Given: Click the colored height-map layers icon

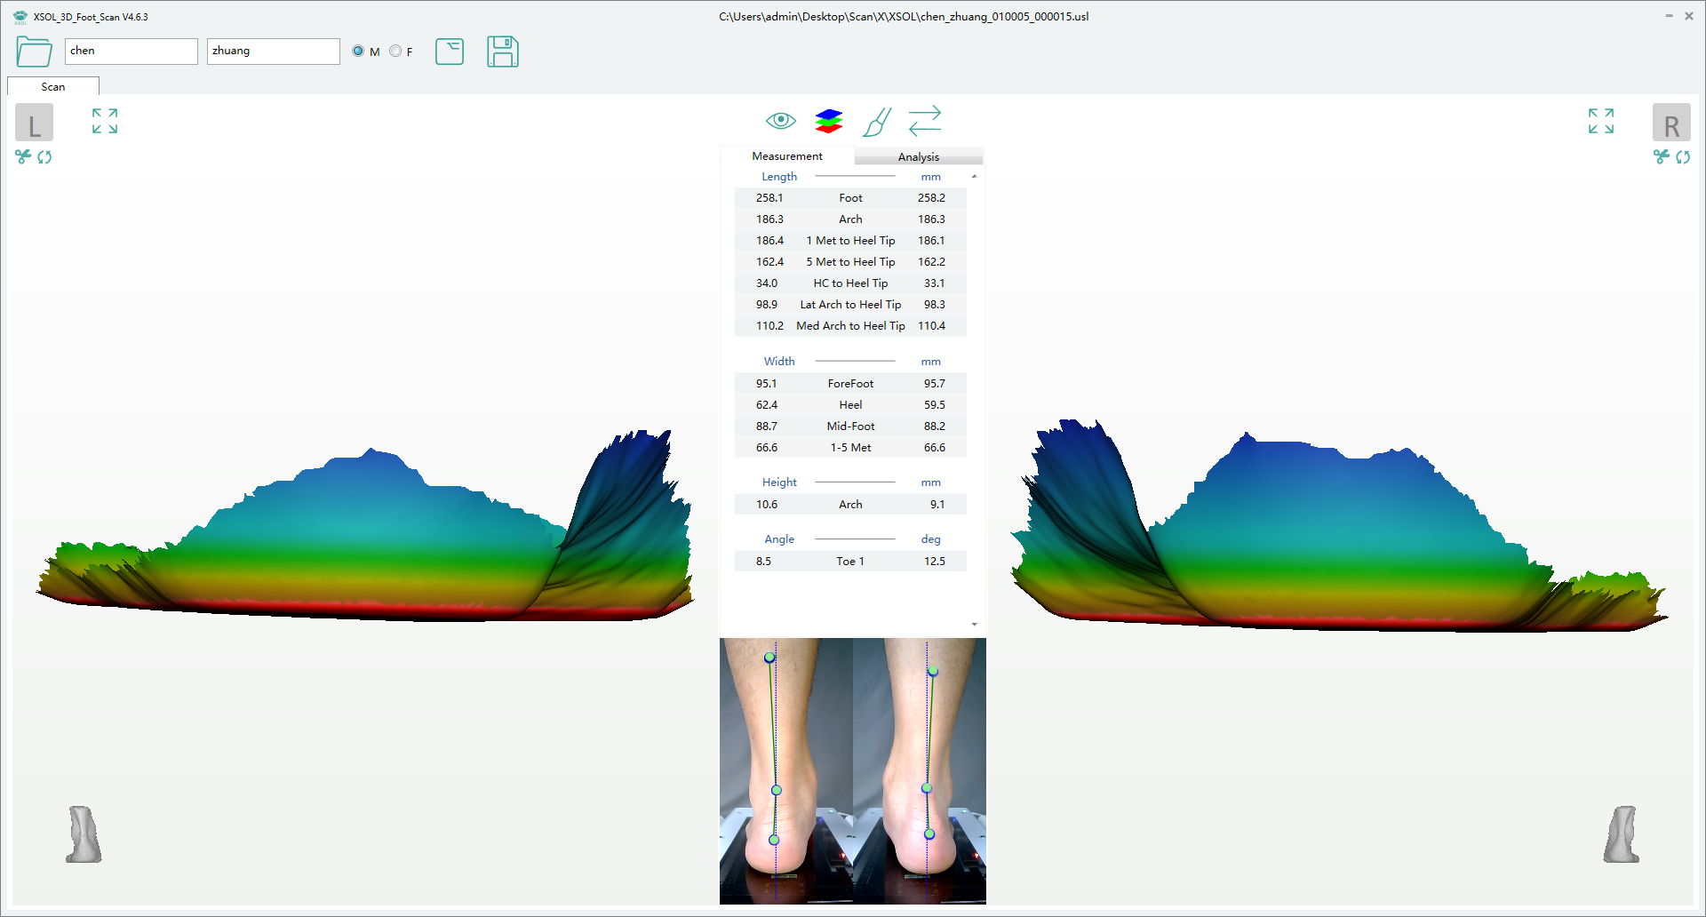Looking at the screenshot, I should pos(828,121).
